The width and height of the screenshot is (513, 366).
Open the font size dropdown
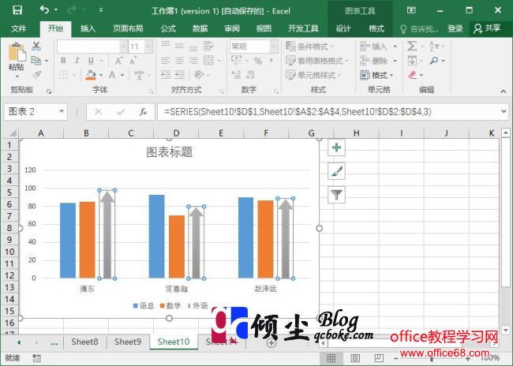(x=148, y=47)
